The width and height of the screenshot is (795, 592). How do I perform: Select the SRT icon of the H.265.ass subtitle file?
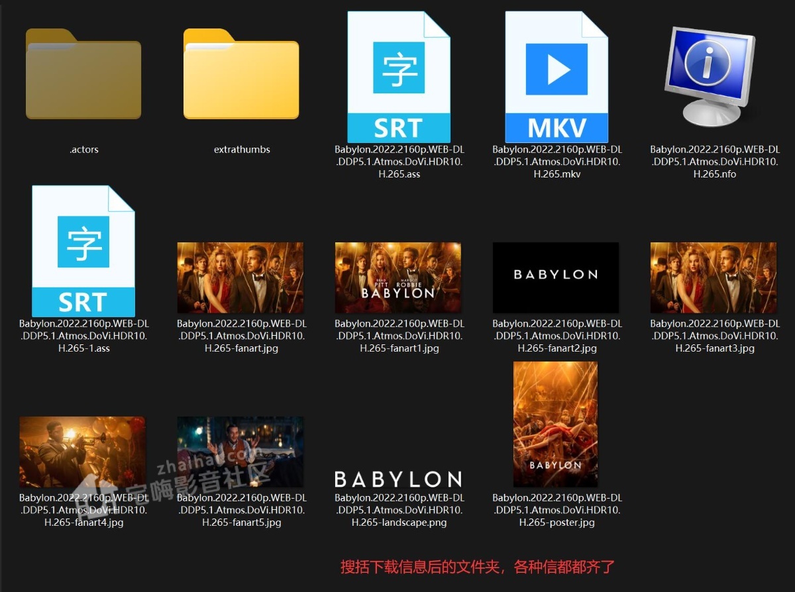[399, 77]
